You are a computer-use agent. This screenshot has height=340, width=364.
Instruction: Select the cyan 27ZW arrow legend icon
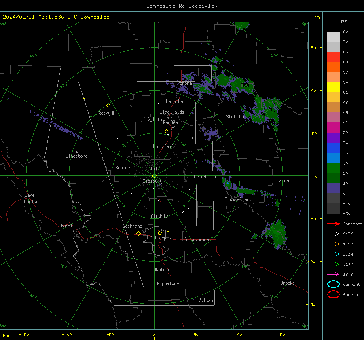coord(333,254)
